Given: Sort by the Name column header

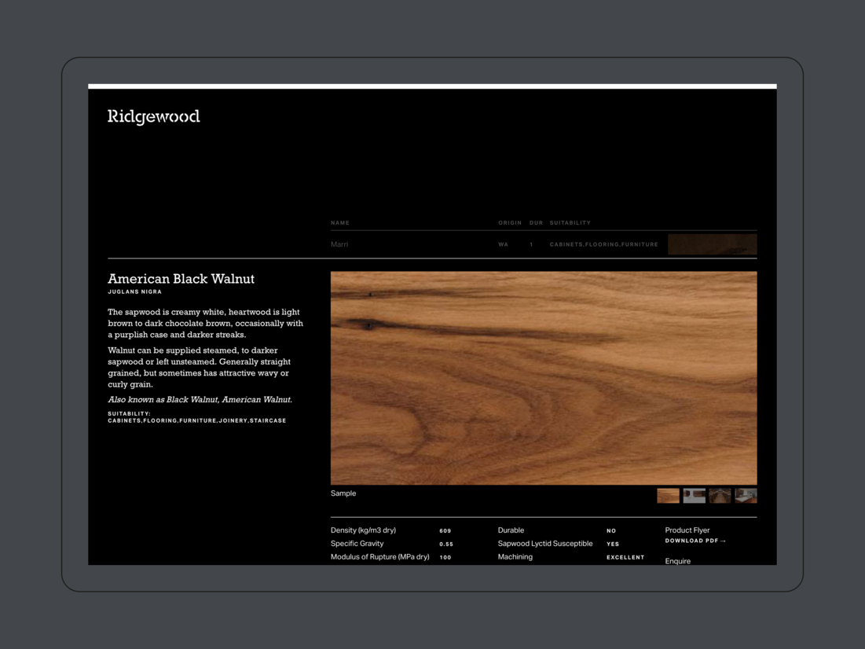Looking at the screenshot, I should [340, 223].
